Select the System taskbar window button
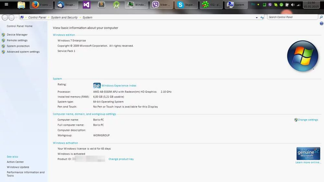The width and height of the screenshot is (324, 182). (x=237, y=5)
